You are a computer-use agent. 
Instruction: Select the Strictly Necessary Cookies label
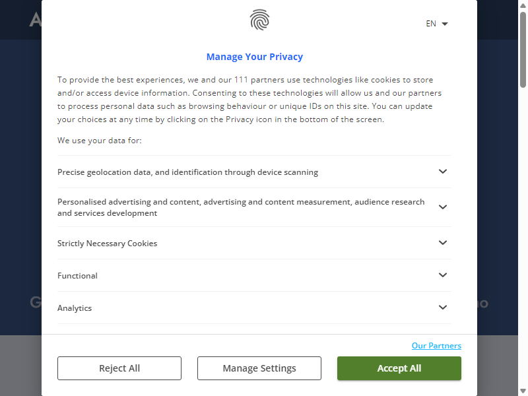[107, 244]
